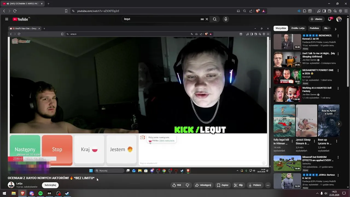
Task: Open more actions ellipsis below the video
Action: pyautogui.click(x=268, y=185)
